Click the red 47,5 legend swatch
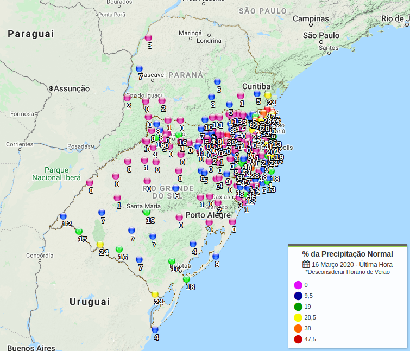Screen dimensions: 410x351 298,339
